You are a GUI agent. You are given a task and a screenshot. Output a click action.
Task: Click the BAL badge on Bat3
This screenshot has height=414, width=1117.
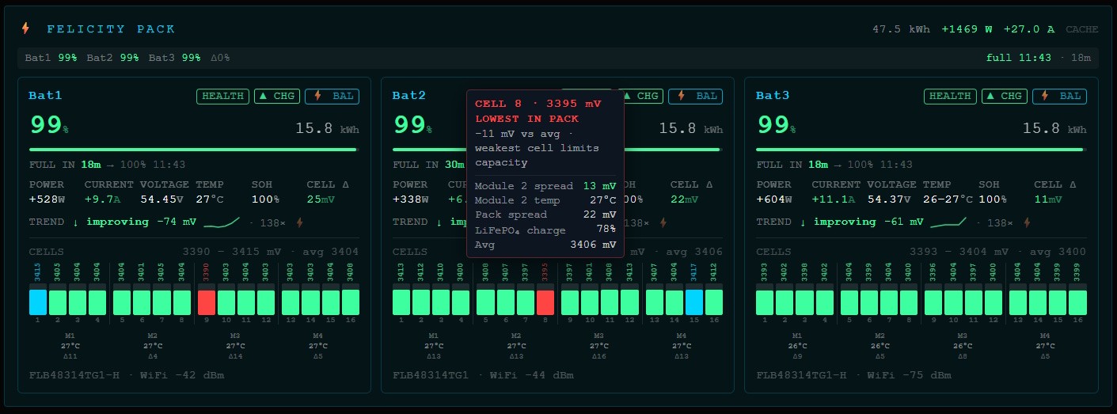point(1059,96)
